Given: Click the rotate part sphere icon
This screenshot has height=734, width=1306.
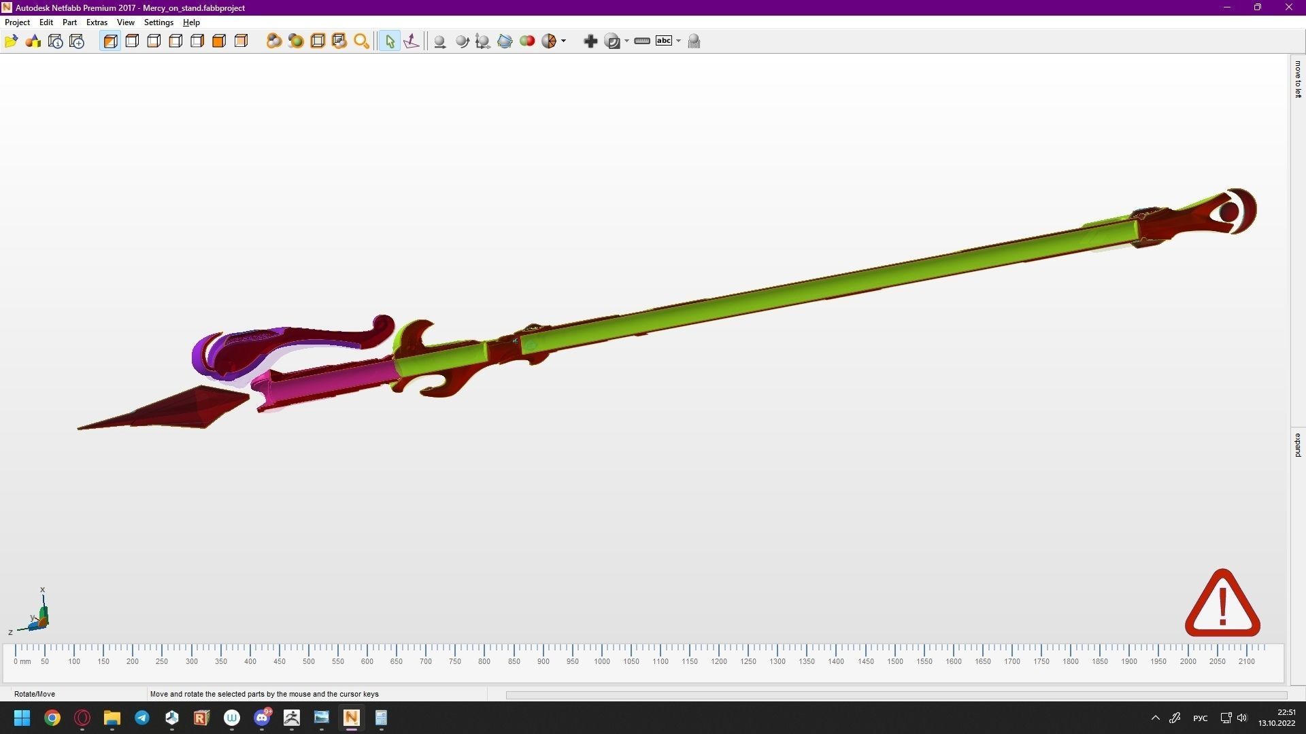Looking at the screenshot, I should pos(462,41).
